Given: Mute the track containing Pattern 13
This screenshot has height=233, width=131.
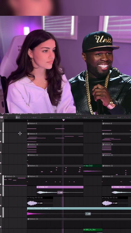Looking at the screenshot, I should [x=1, y=184].
